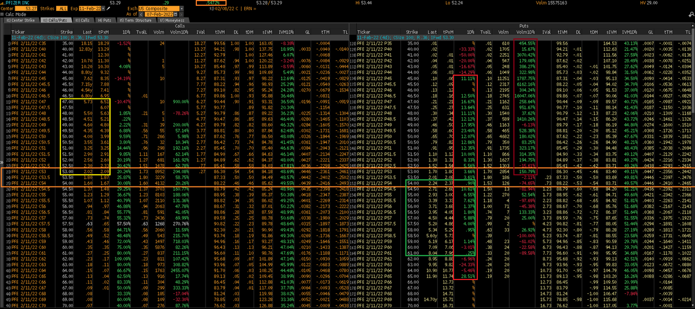This screenshot has width=695, height=309.
Task: Select put option PFE 2/11/22 P45
Action: pos(373,79)
